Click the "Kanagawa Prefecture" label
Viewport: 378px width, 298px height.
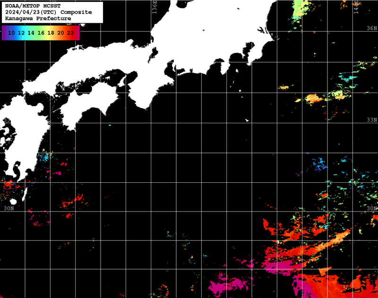coord(38,18)
